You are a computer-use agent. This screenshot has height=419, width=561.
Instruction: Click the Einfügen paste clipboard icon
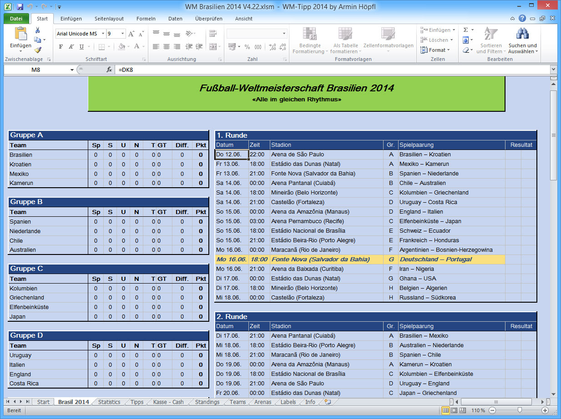pyautogui.click(x=21, y=34)
